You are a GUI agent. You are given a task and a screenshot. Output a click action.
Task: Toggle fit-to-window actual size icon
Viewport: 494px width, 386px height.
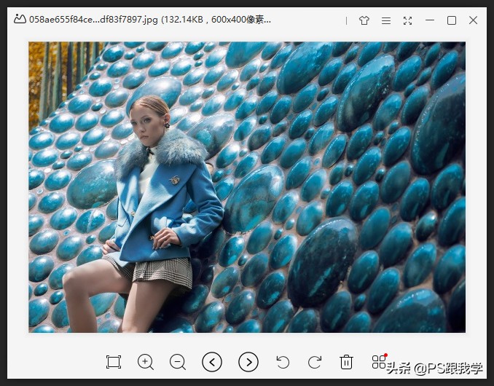click(x=113, y=362)
